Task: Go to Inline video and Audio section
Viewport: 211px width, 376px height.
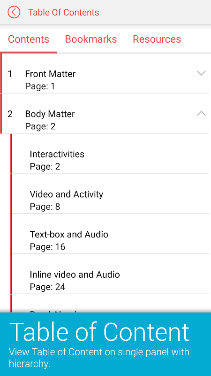Action: pos(110,274)
